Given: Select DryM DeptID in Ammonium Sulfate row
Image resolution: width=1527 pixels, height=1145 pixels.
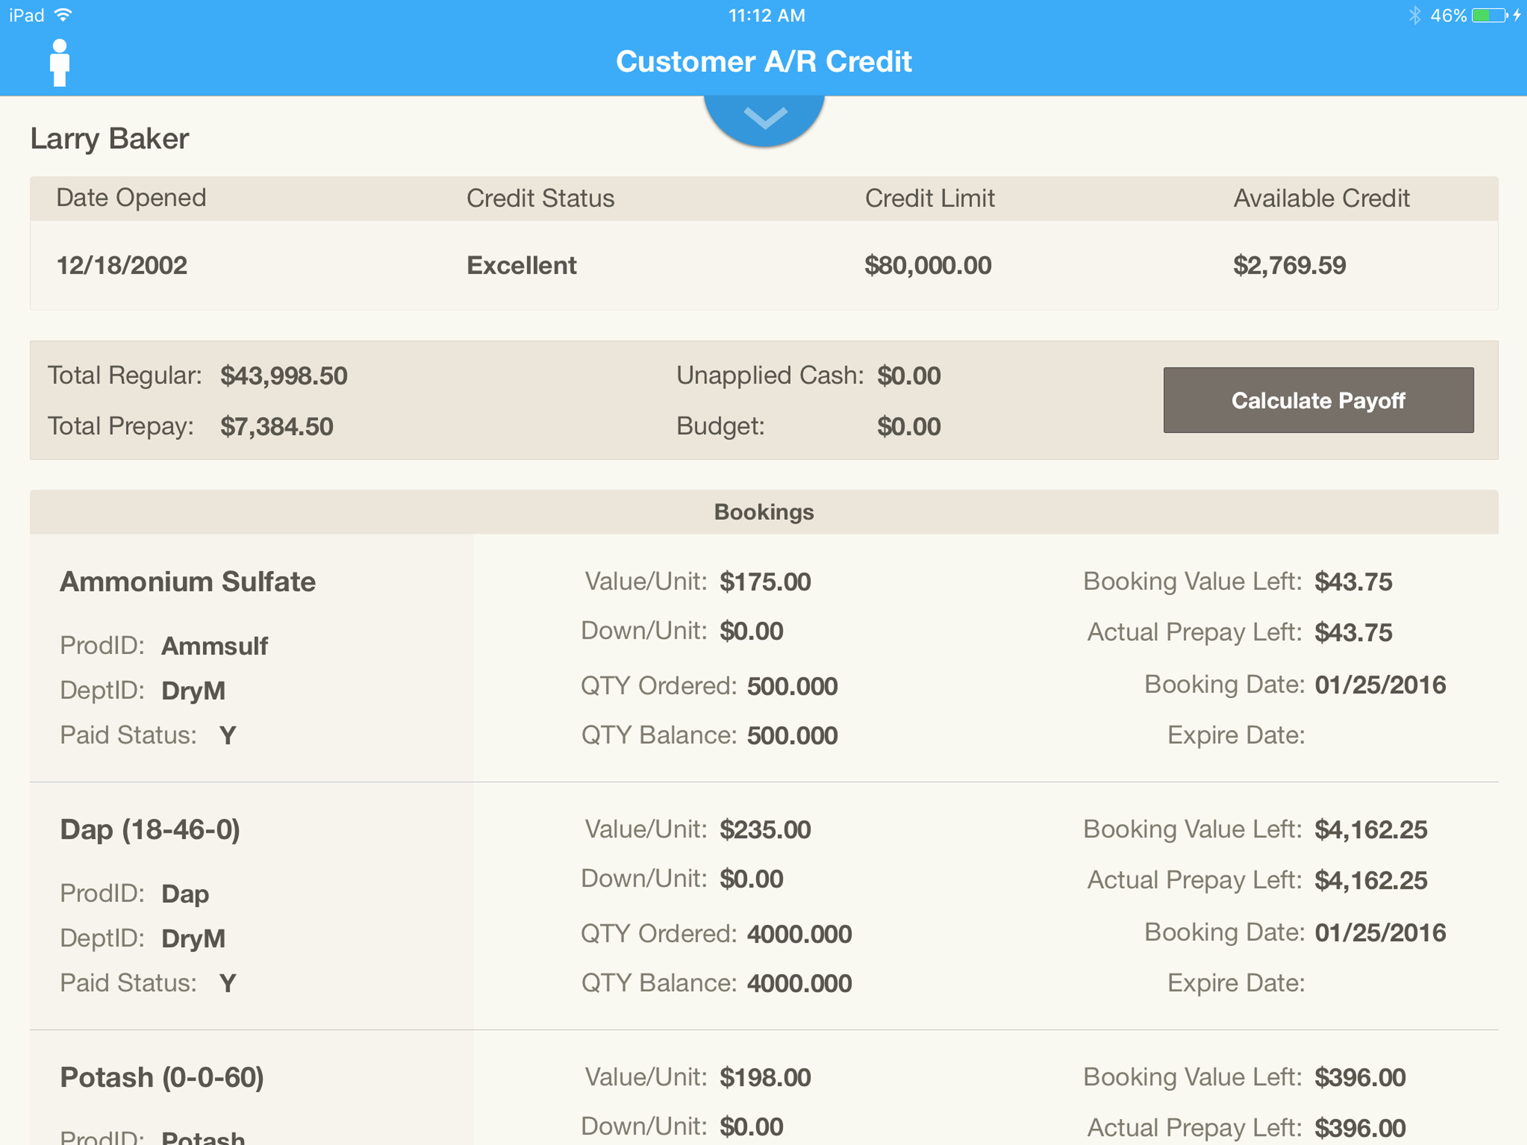Looking at the screenshot, I should tap(193, 690).
